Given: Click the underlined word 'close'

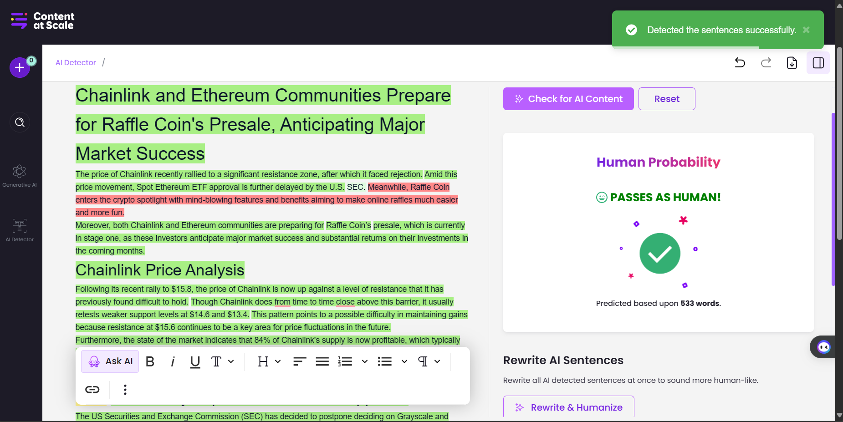Looking at the screenshot, I should [x=345, y=302].
